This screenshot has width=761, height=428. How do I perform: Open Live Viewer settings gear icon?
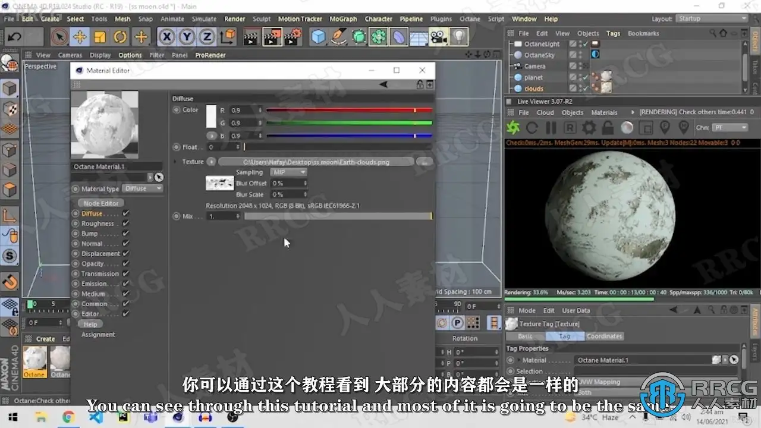click(x=589, y=128)
